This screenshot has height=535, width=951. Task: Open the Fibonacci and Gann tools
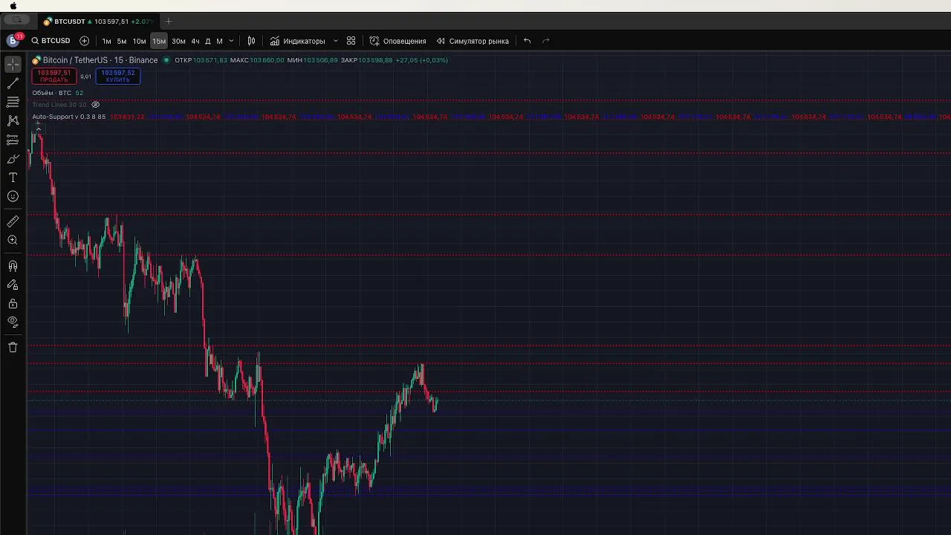[13, 102]
